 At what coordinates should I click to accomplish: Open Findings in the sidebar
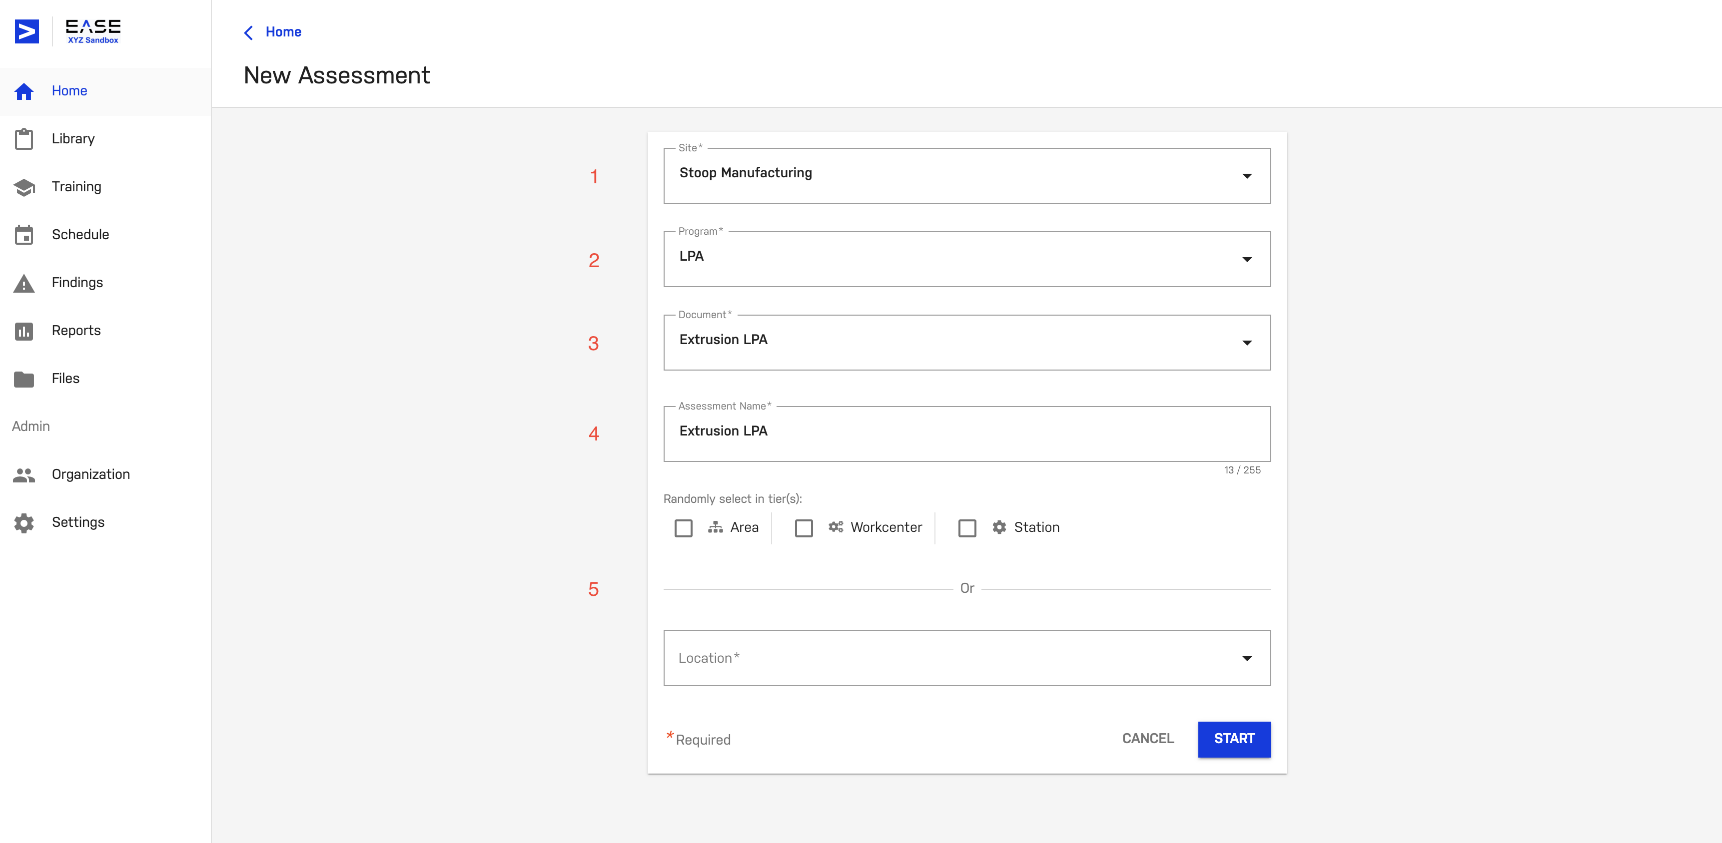coord(105,283)
